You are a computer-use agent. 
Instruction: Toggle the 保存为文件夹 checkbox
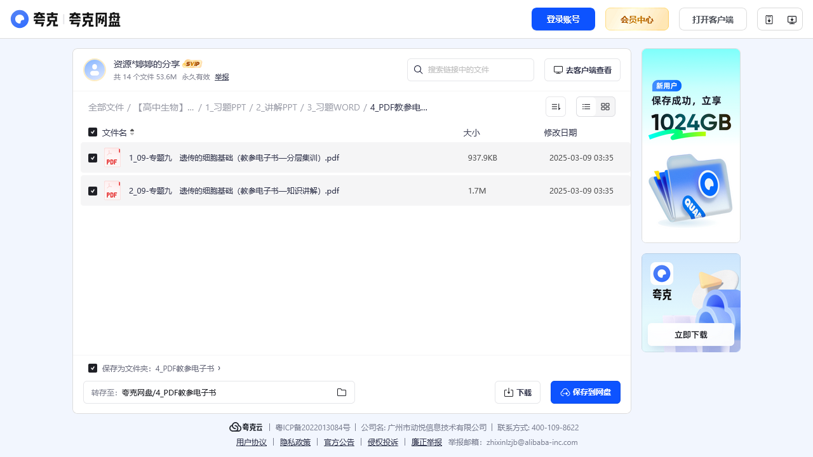click(93, 368)
